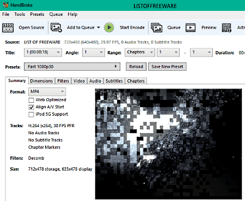Click the source resolution and FPS details
This screenshot has width=245, height=201.
pos(123,42)
